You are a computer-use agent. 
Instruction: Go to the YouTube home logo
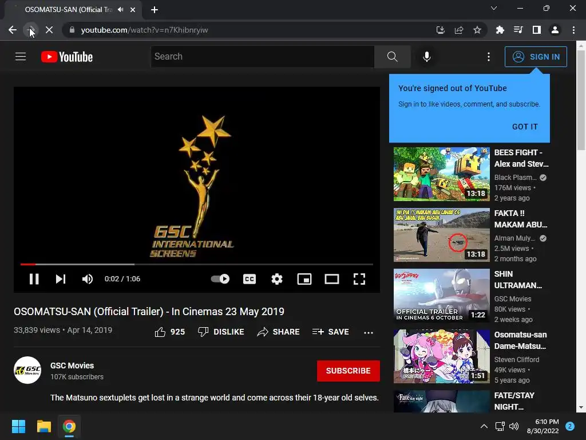67,57
